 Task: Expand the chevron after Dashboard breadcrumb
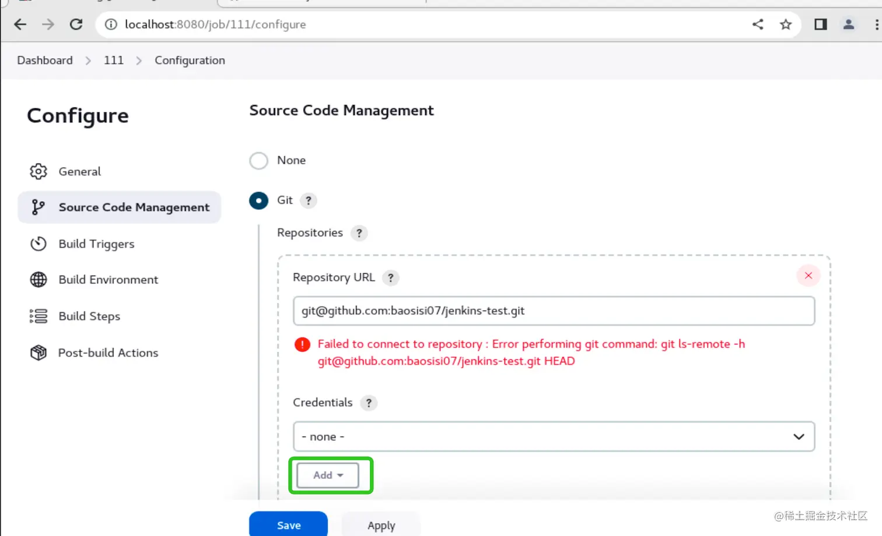click(88, 61)
